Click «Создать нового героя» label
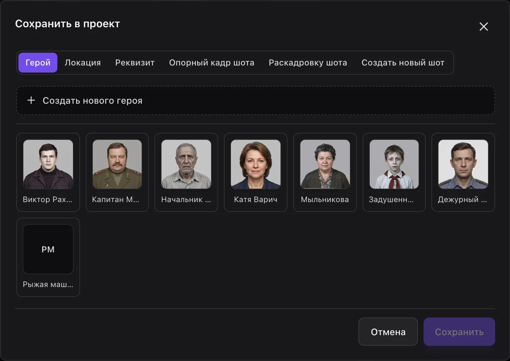This screenshot has width=510, height=361. pyautogui.click(x=92, y=101)
